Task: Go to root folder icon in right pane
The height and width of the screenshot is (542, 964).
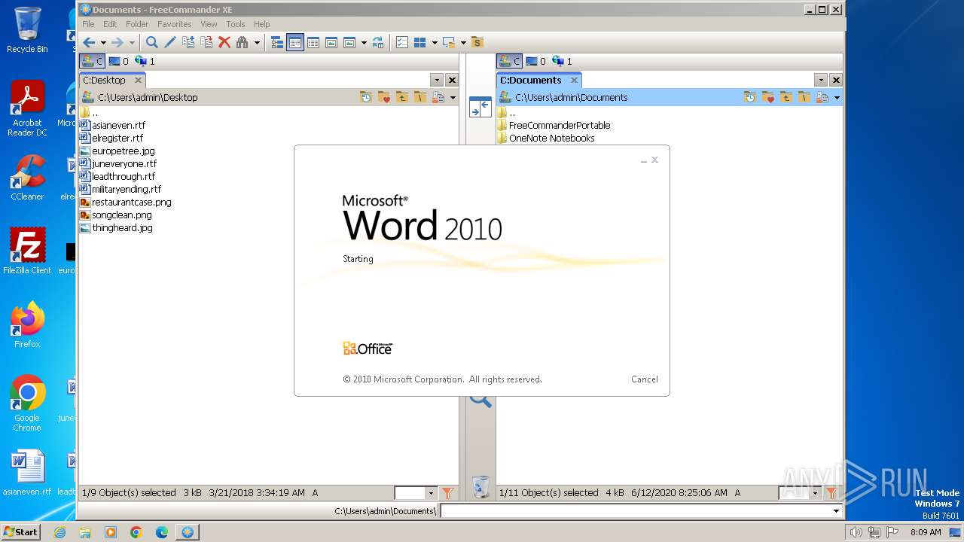Action: (x=804, y=97)
